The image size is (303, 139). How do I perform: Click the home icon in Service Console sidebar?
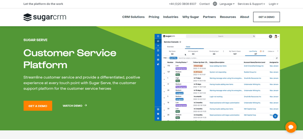pyautogui.click(x=158, y=41)
